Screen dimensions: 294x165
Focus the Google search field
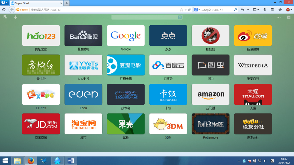pyautogui.click(x=217, y=10)
